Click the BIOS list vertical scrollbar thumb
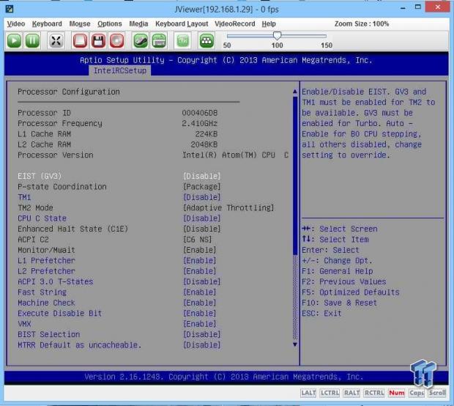The width and height of the screenshot is (454, 406). click(295, 175)
